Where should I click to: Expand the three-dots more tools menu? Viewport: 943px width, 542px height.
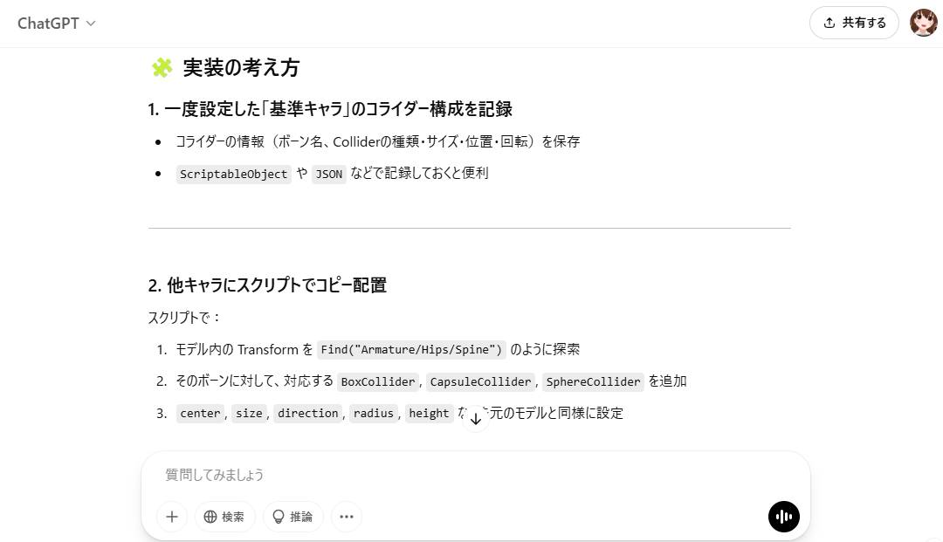pos(347,517)
